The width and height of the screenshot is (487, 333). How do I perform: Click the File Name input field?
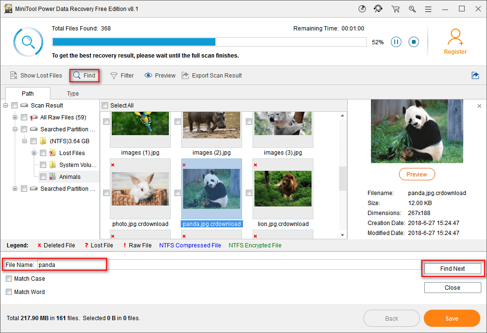pos(229,264)
